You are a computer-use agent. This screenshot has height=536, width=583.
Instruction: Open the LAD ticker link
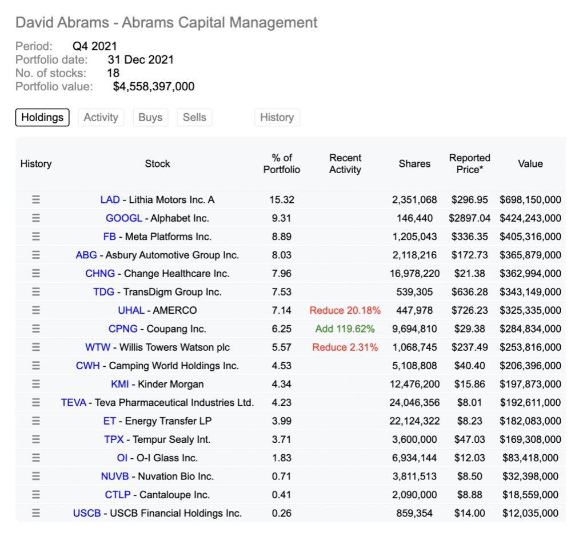[110, 199]
